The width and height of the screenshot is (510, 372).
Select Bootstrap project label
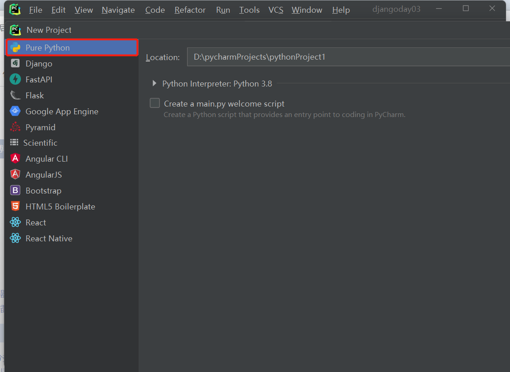tap(44, 191)
